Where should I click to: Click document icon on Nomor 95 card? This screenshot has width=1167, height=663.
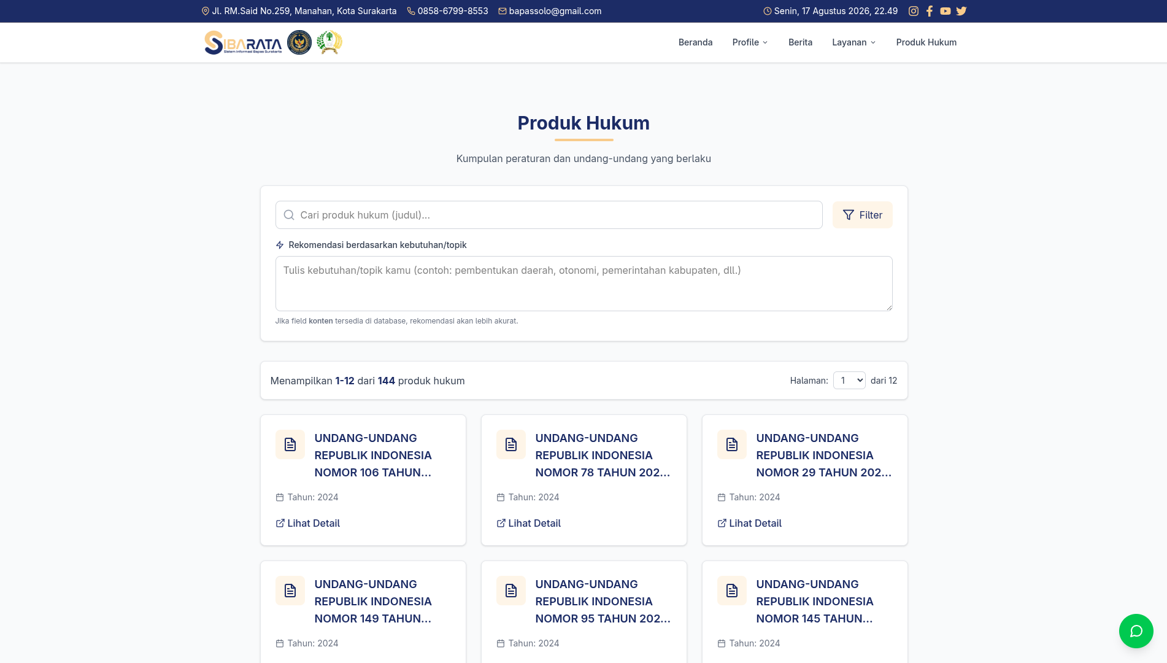click(511, 591)
